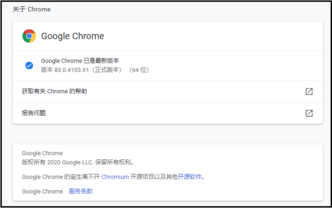Viewport: 332px width, 208px height.
Task: Click the (64 位) architecture text
Action: pos(139,70)
